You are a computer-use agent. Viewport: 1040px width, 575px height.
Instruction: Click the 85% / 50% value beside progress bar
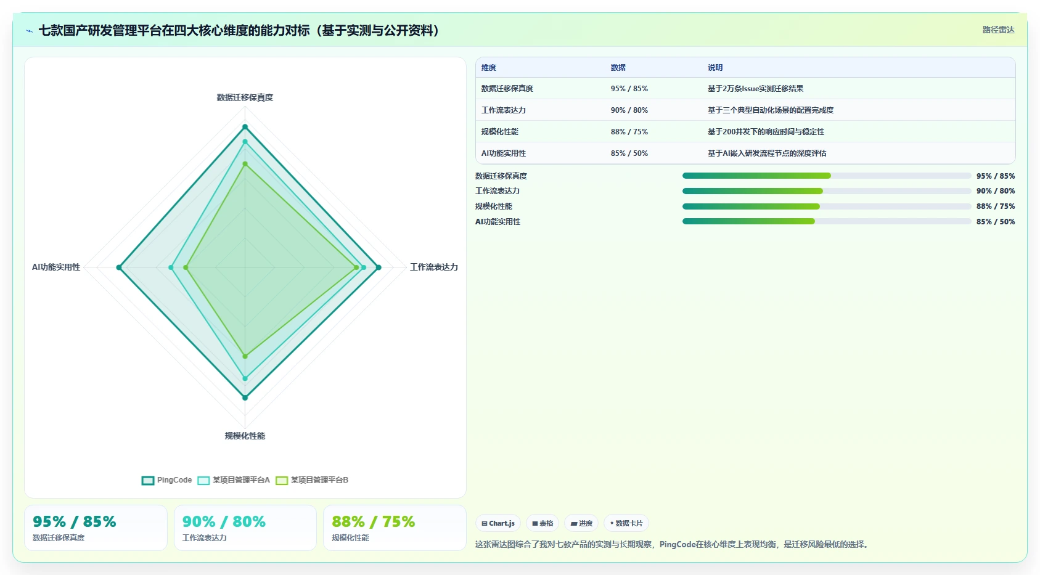click(996, 222)
